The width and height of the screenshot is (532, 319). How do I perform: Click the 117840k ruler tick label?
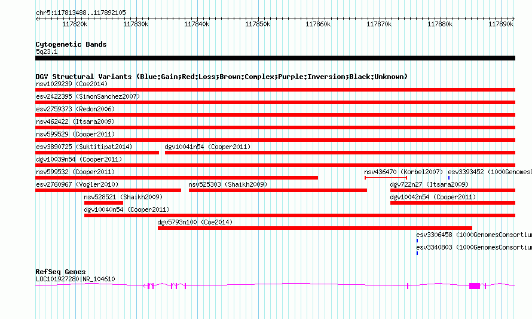197,24
